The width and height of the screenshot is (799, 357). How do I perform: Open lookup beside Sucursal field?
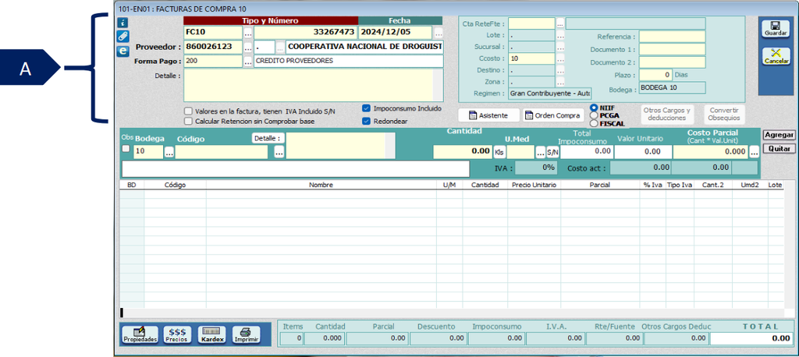[x=560, y=47]
